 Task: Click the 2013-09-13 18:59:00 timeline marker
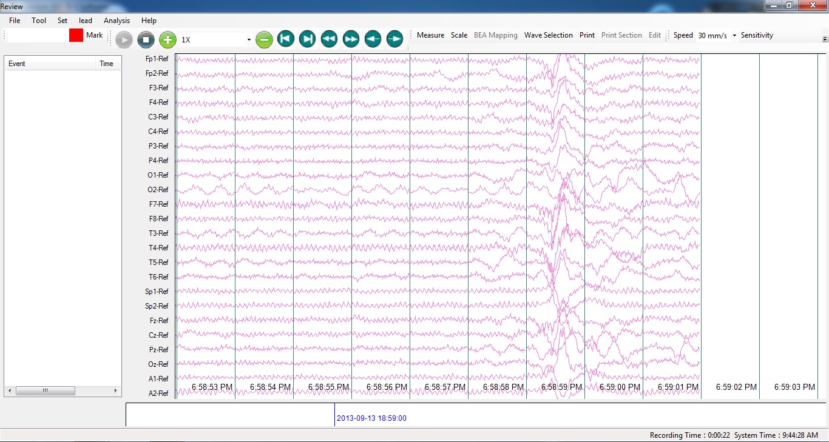[371, 418]
